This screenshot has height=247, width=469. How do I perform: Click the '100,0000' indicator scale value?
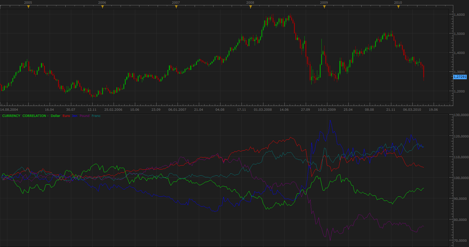461,178
